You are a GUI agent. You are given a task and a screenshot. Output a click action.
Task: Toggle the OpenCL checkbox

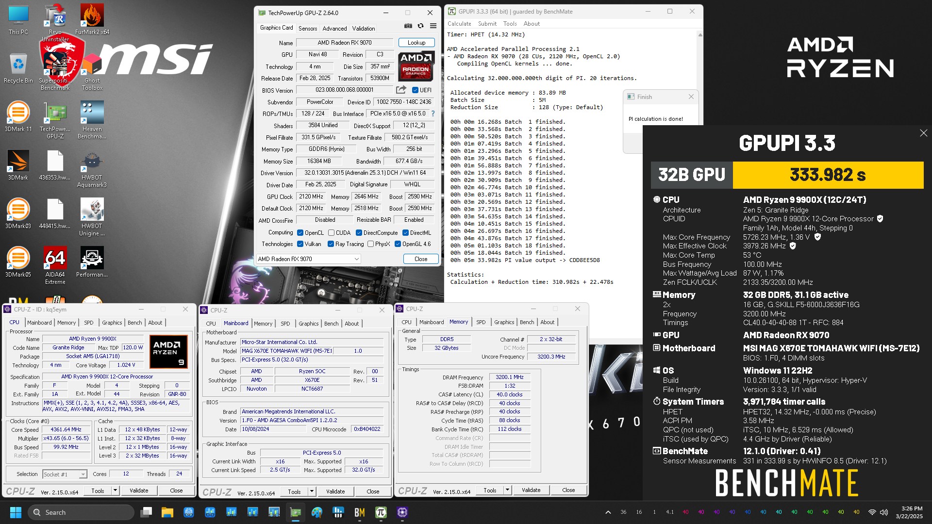click(x=300, y=233)
